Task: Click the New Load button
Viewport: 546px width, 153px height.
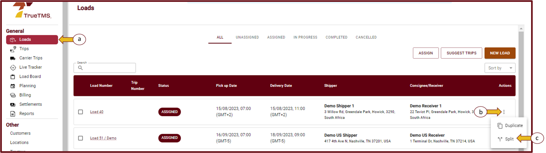Action: 500,53
